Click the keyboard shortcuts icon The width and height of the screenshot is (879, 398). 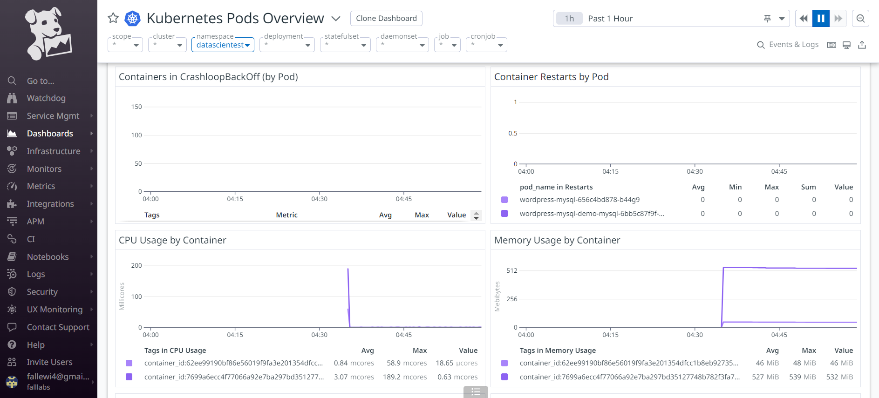(x=831, y=45)
